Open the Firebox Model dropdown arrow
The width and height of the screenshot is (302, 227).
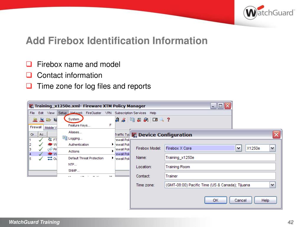239,148
